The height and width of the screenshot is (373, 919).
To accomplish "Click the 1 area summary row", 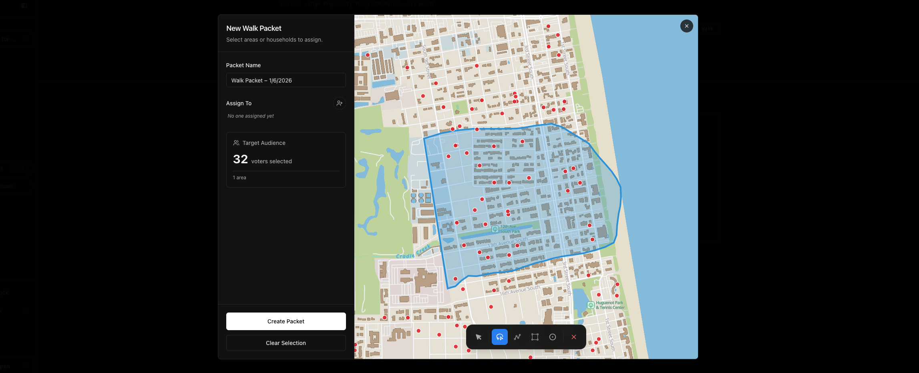I will [239, 177].
